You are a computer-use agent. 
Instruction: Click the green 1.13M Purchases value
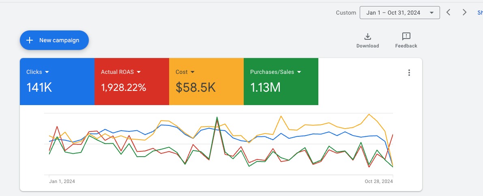(x=265, y=87)
